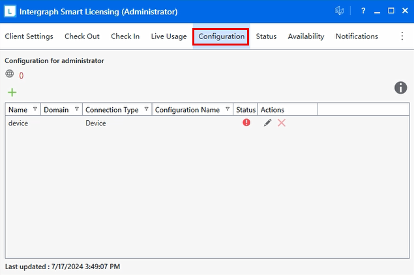
Task: Open the Configuration Name column filter
Action: coord(228,109)
